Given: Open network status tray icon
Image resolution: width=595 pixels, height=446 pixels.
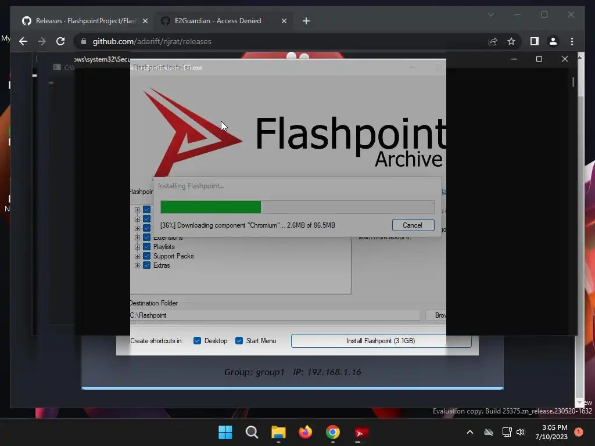Looking at the screenshot, I should pos(507,432).
